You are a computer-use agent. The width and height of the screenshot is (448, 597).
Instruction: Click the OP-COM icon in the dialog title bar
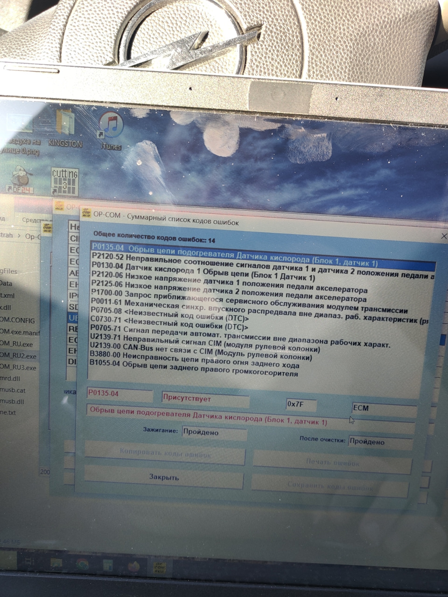tap(86, 214)
